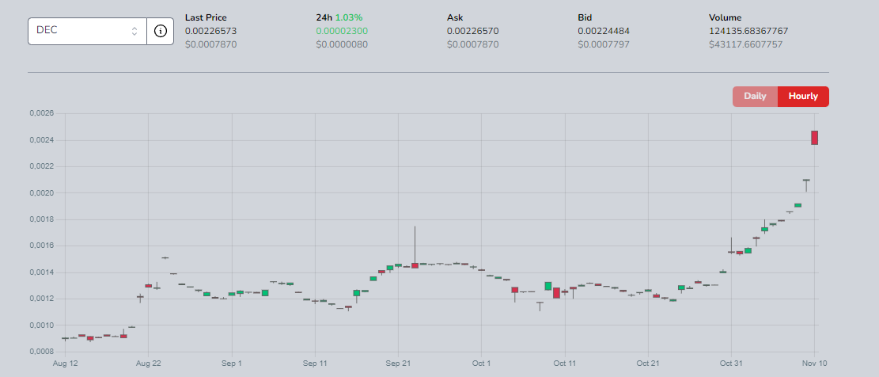
Task: Click the Oct 21 x-axis label
Action: pos(648,364)
